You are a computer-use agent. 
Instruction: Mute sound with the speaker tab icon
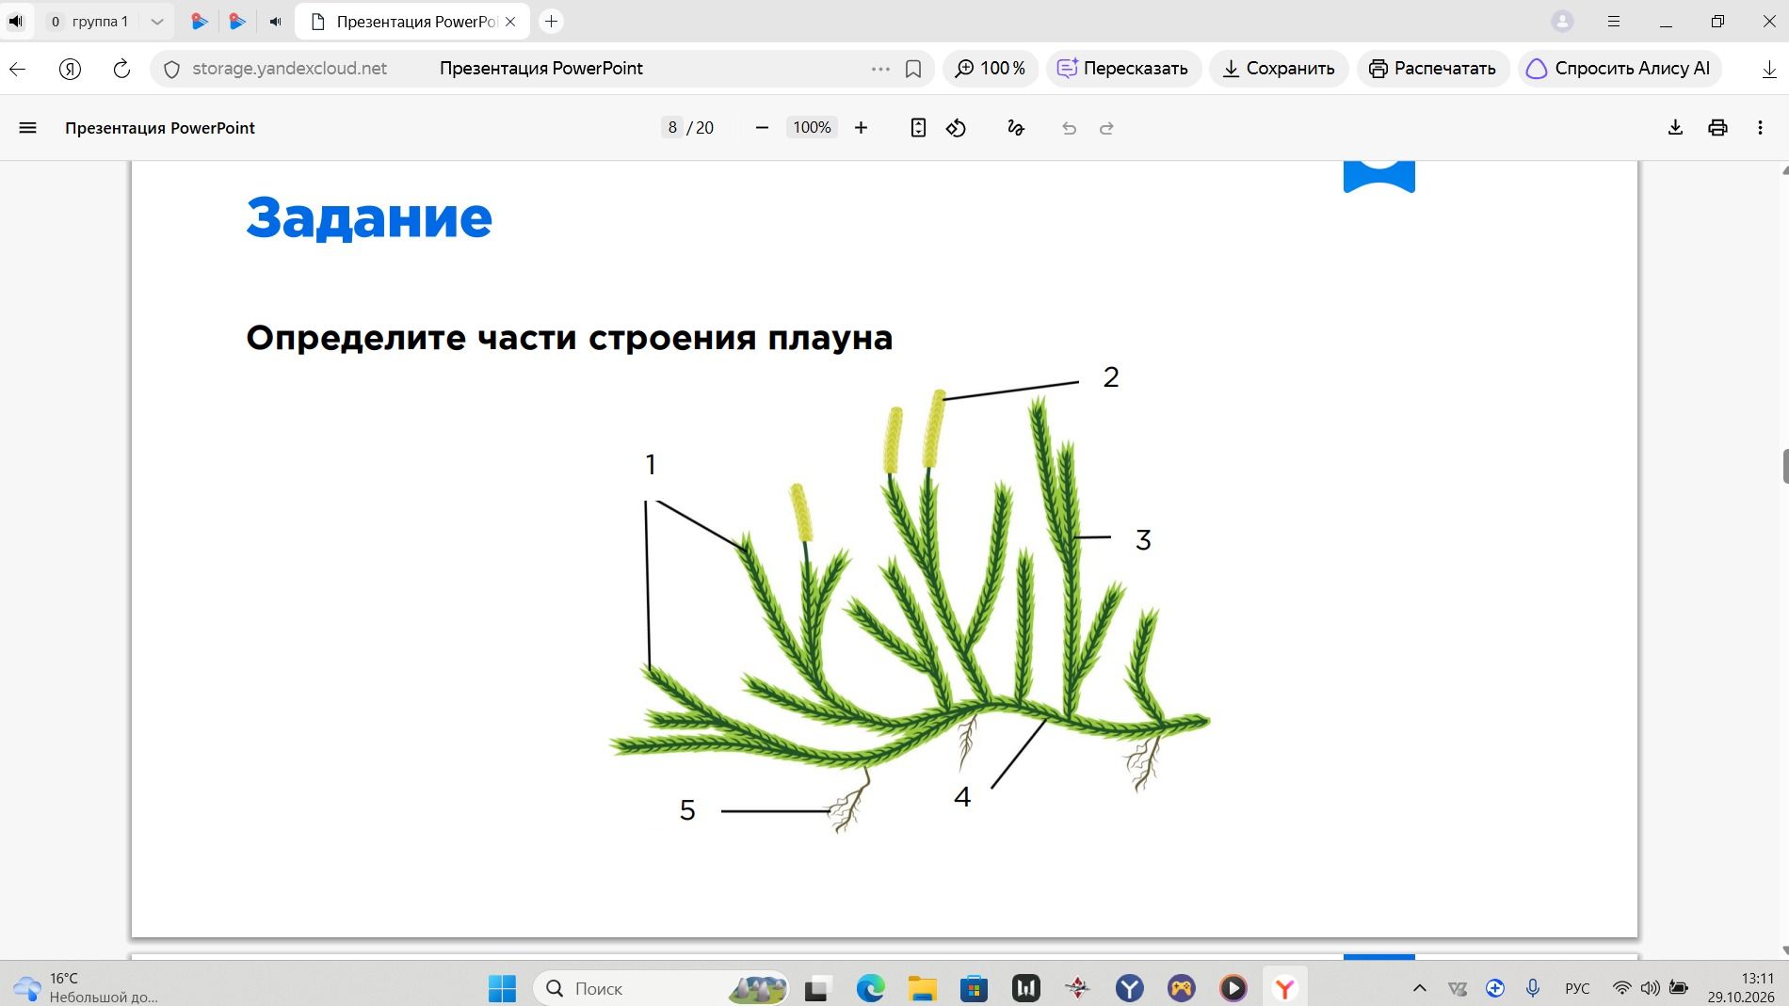point(15,21)
